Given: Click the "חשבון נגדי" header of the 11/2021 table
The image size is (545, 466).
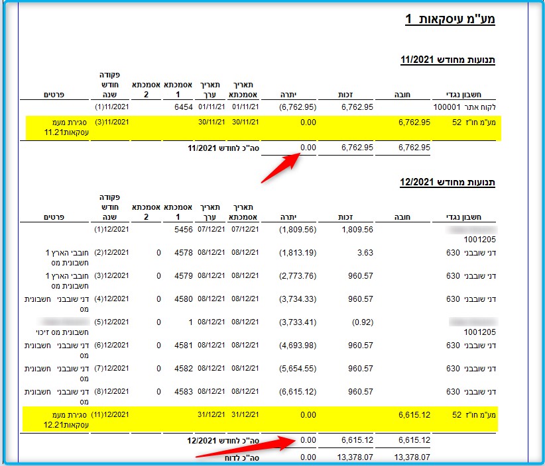Looking at the screenshot, I should click(x=463, y=95).
